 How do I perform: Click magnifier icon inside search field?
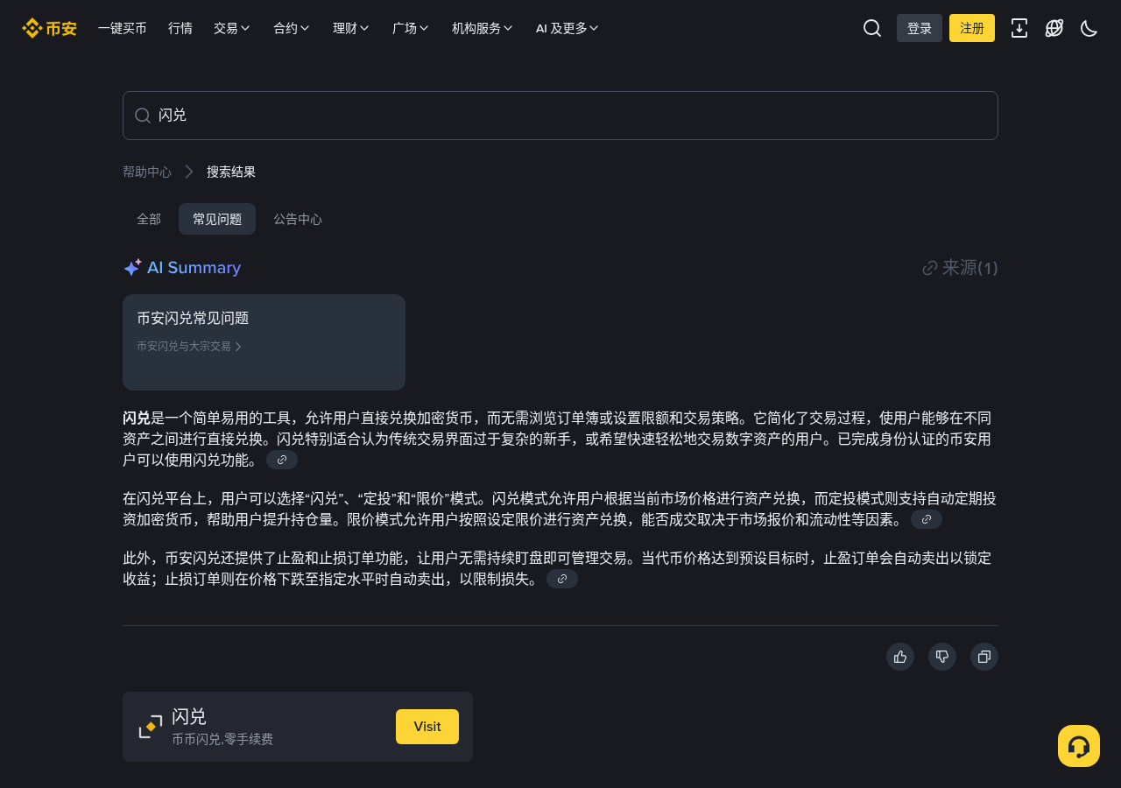click(x=143, y=116)
